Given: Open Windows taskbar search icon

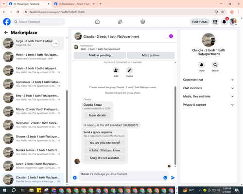Looking at the screenshot, I should click(14, 190).
